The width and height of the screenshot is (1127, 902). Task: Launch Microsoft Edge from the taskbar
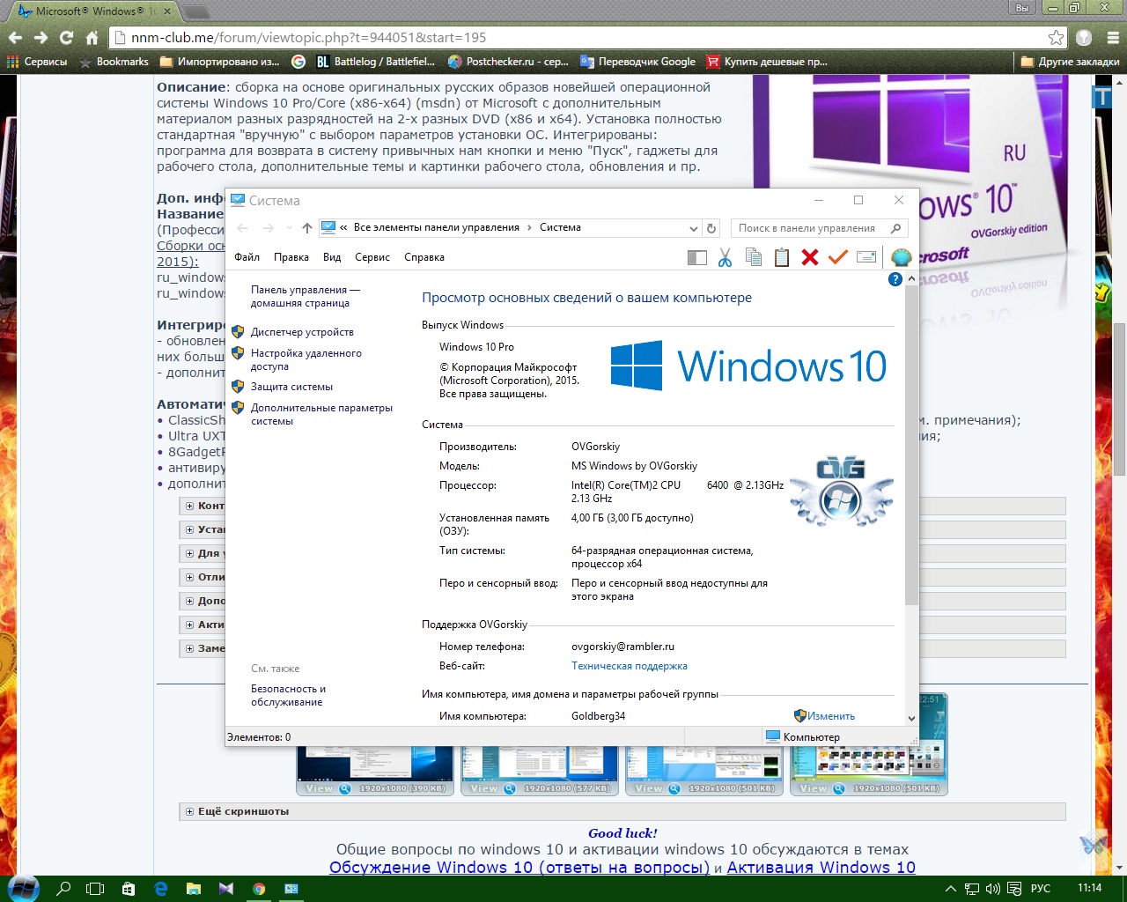point(161,889)
